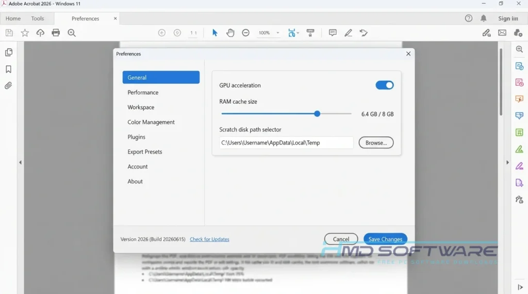Click the cloud upload icon
Screen dimensions: 528x294
[x=40, y=33]
